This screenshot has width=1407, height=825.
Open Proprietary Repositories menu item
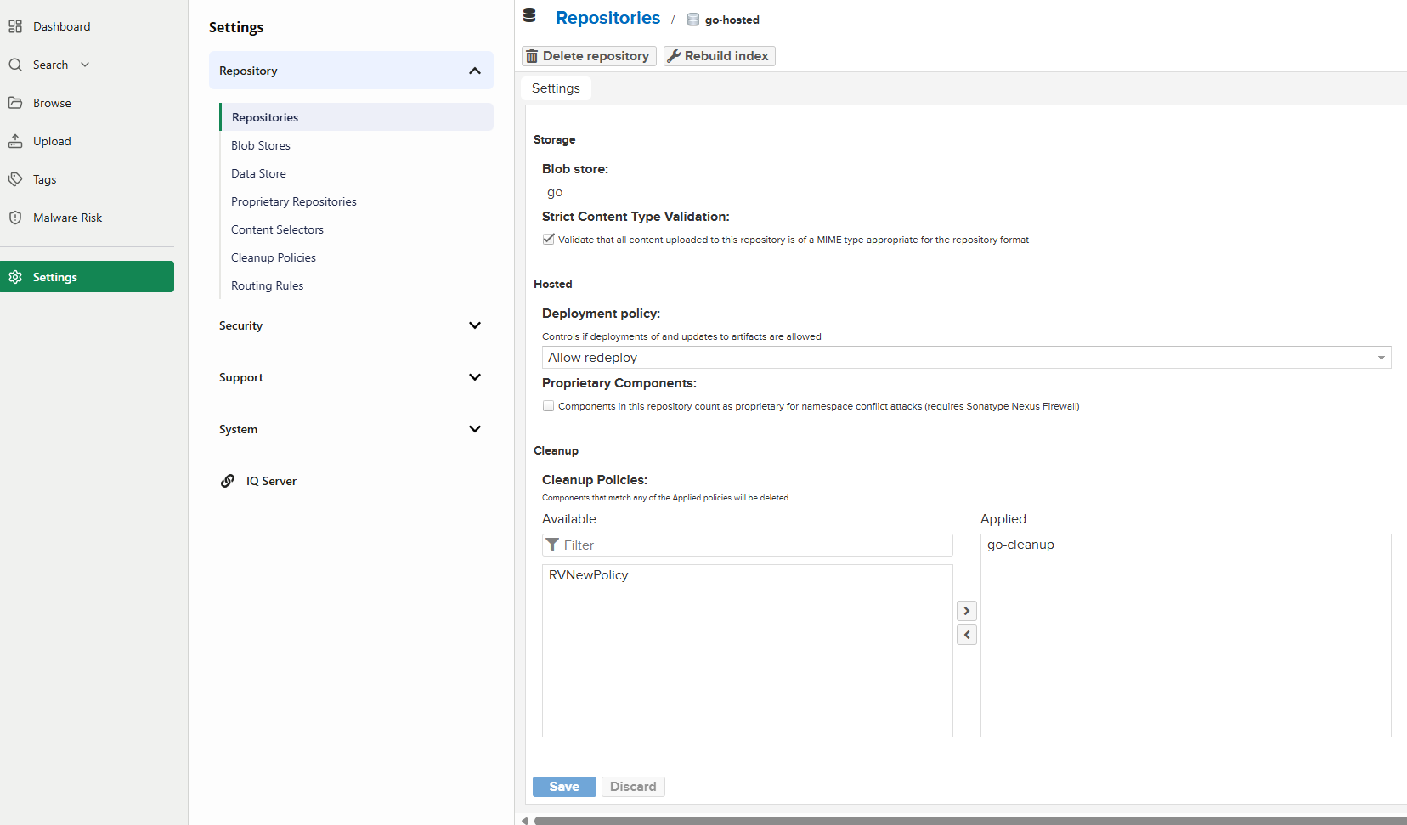[x=294, y=201]
